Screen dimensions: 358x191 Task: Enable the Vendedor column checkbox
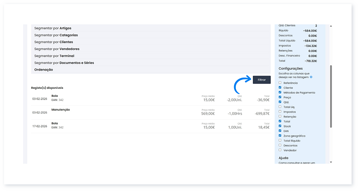[280, 150]
